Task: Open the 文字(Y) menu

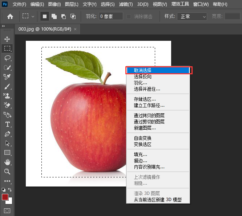Action: pyautogui.click(x=89, y=4)
